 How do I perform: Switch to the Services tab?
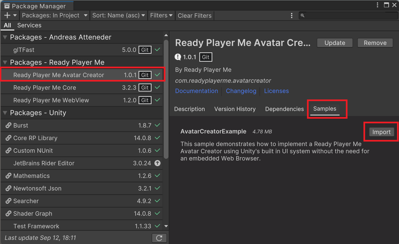pyautogui.click(x=29, y=25)
